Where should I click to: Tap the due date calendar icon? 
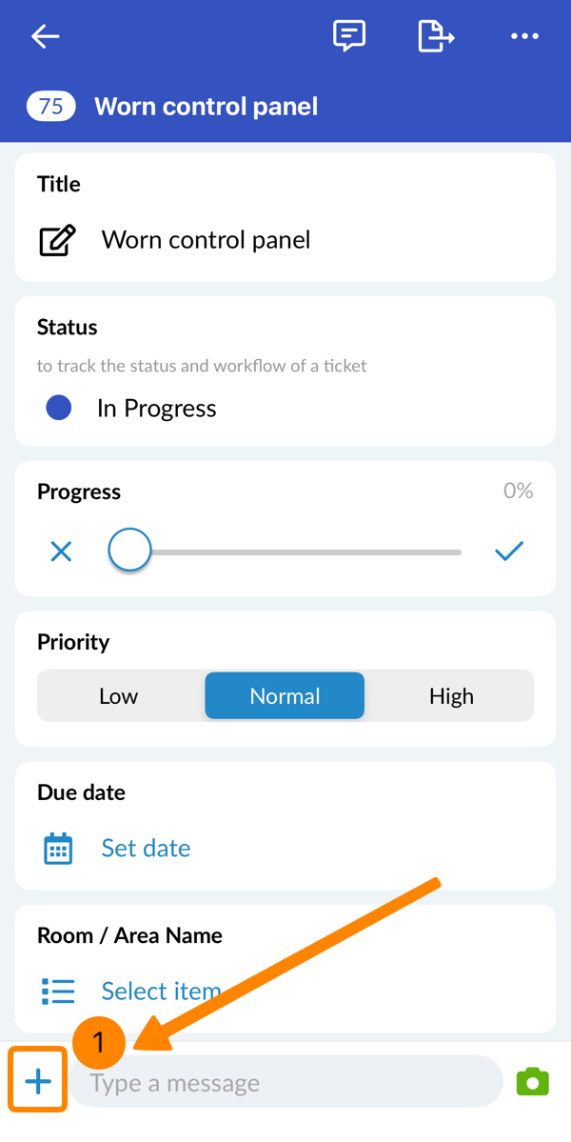point(58,848)
